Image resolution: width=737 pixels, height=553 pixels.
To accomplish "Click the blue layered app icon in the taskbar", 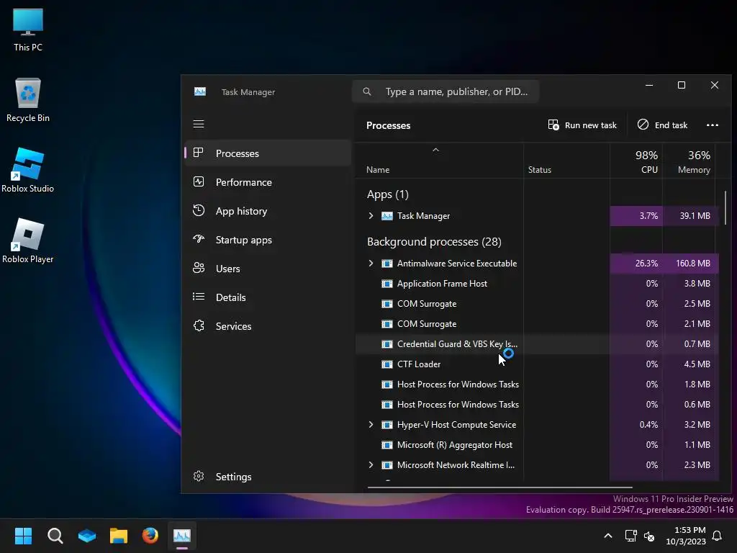I will tap(87, 536).
